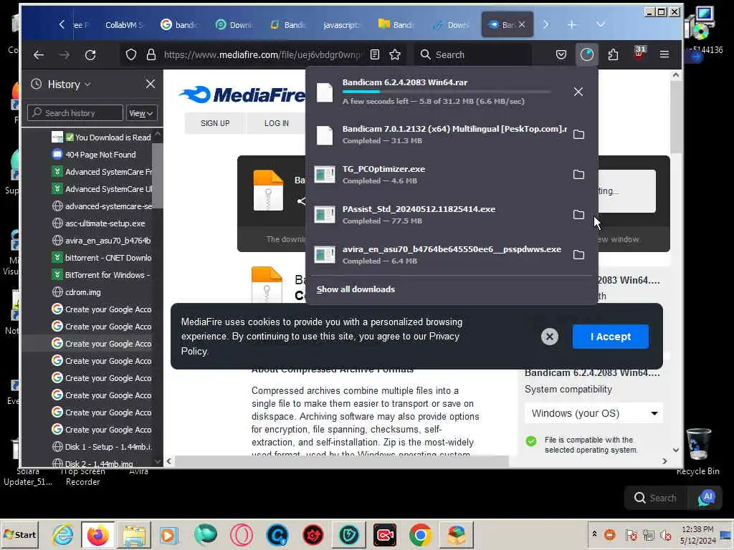Switch to the CollabVM tab
Viewport: 734px width, 550px height.
tap(123, 25)
